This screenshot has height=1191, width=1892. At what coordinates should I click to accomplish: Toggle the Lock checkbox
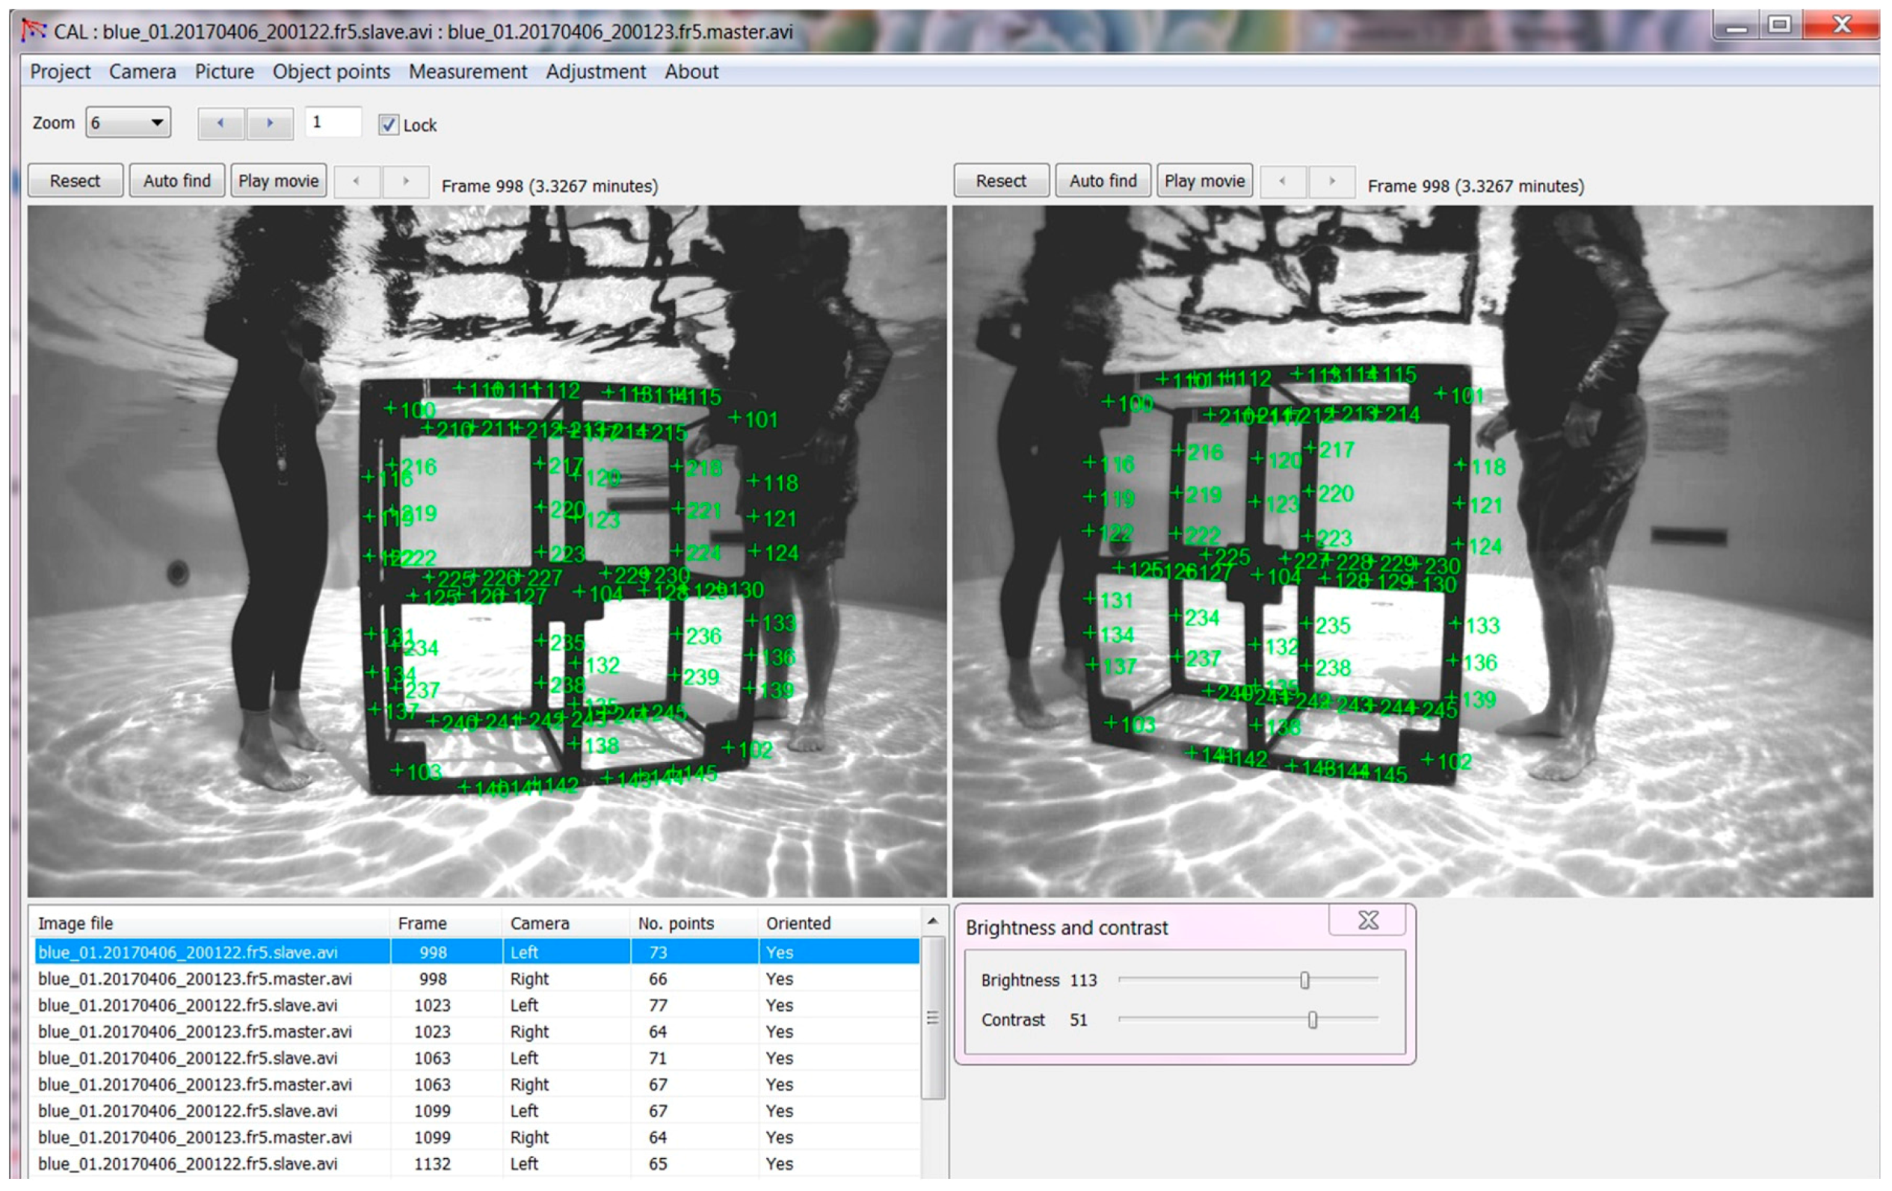(x=388, y=125)
